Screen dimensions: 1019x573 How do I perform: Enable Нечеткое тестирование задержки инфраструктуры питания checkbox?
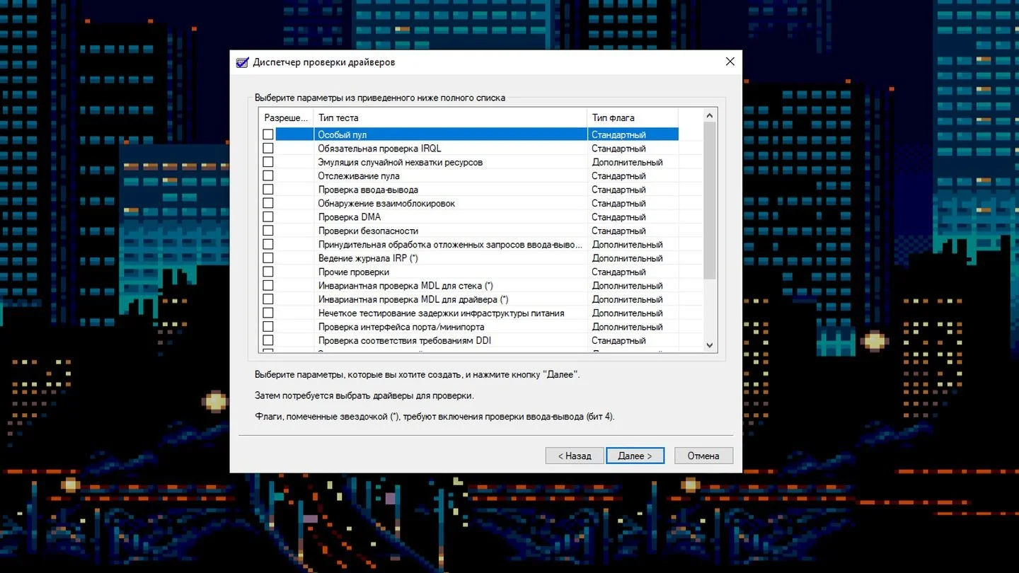(267, 313)
